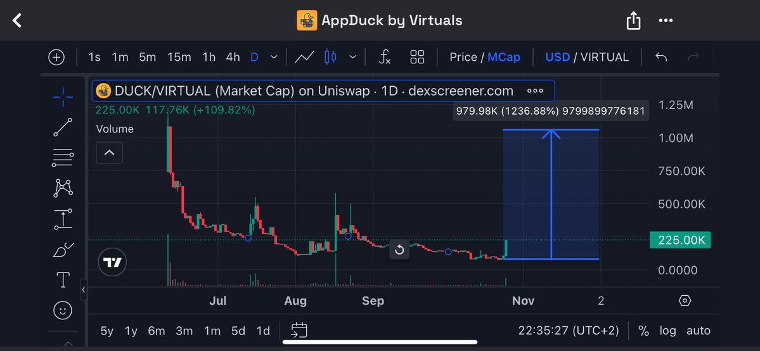Set date range to 1m in bottom bar

click(212, 331)
